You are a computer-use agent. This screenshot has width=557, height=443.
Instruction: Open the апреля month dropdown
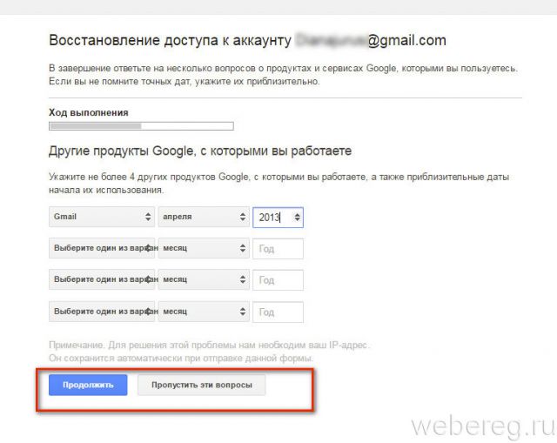204,217
